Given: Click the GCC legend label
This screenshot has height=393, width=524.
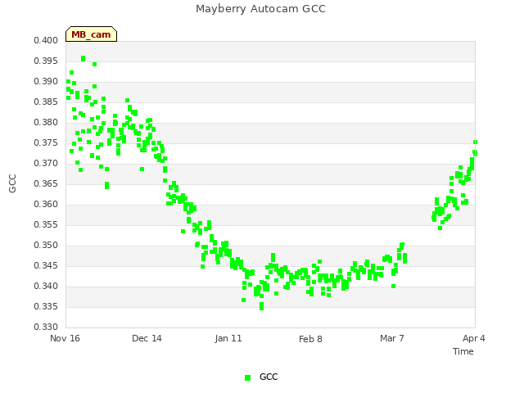Looking at the screenshot, I should point(269,377).
